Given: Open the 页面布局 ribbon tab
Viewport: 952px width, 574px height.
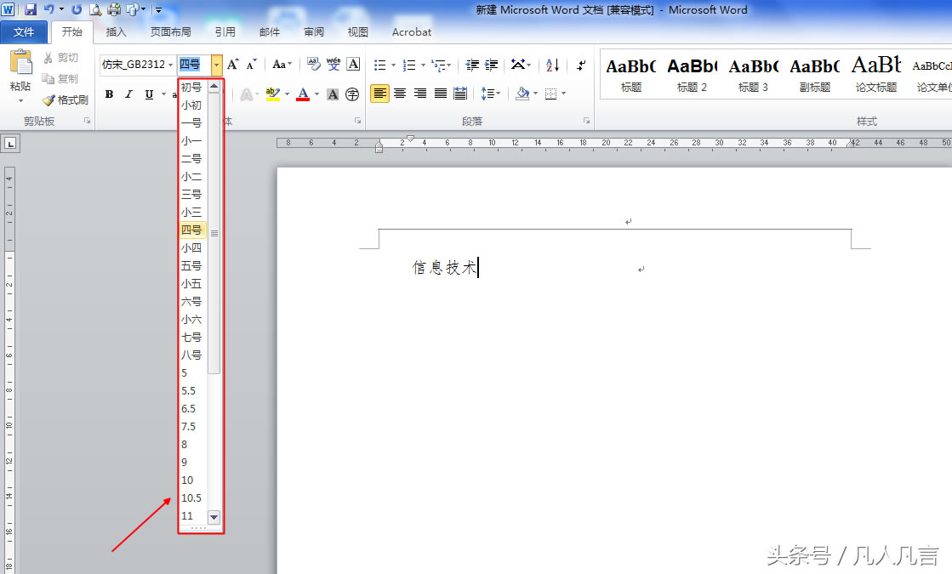Looking at the screenshot, I should pyautogui.click(x=171, y=32).
